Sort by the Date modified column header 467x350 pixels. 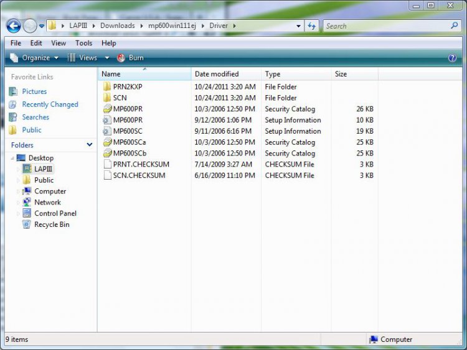227,74
